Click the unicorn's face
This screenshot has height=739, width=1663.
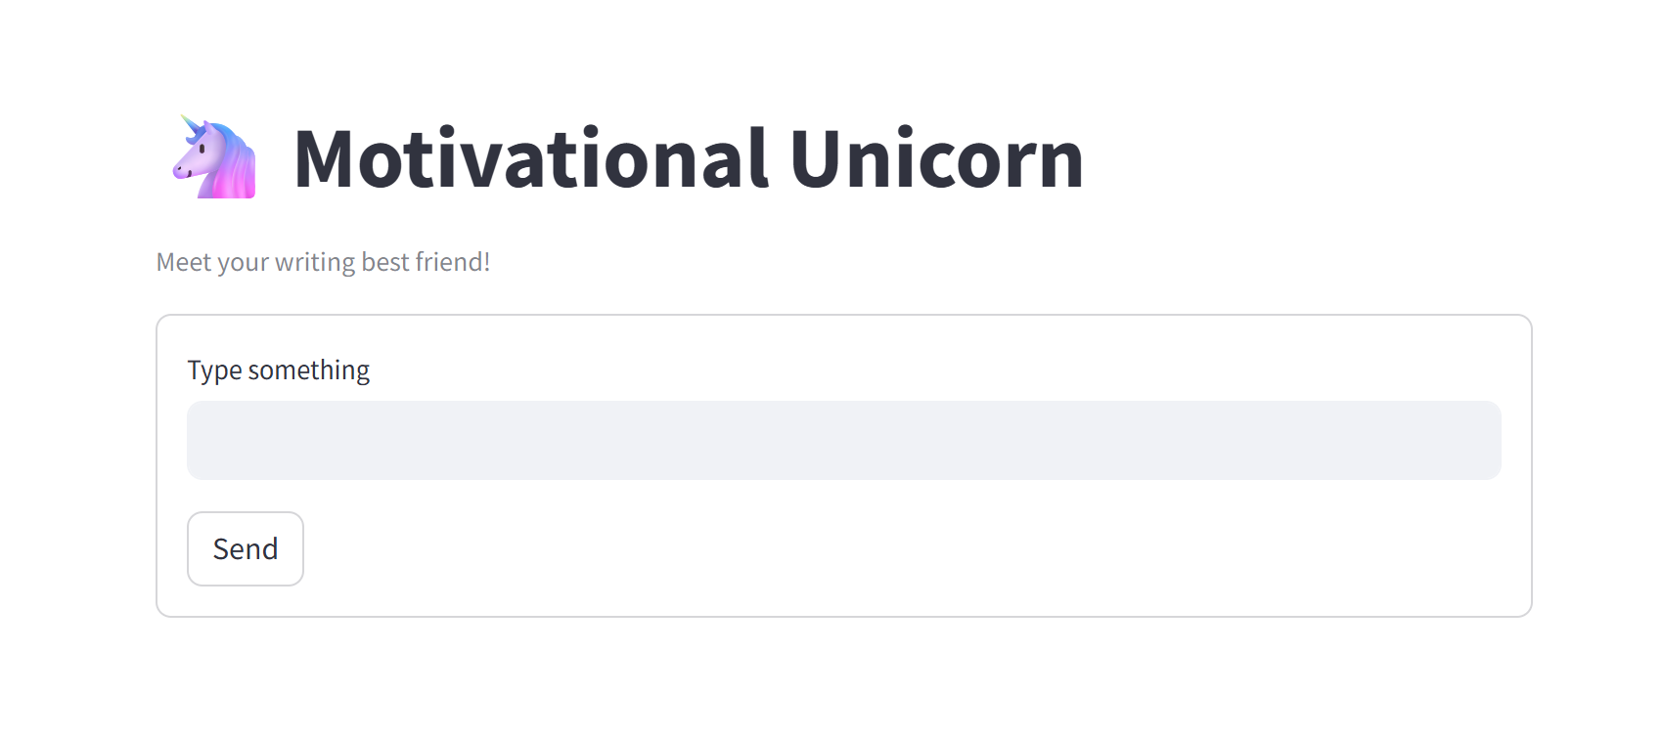[x=201, y=154]
